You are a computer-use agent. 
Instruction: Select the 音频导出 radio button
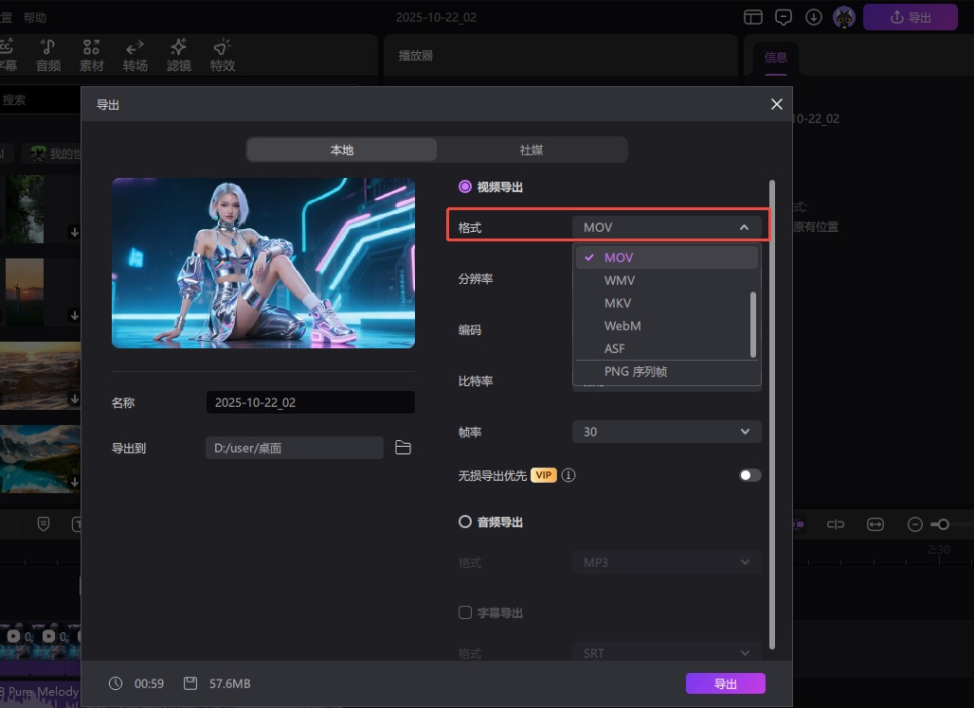click(x=465, y=522)
